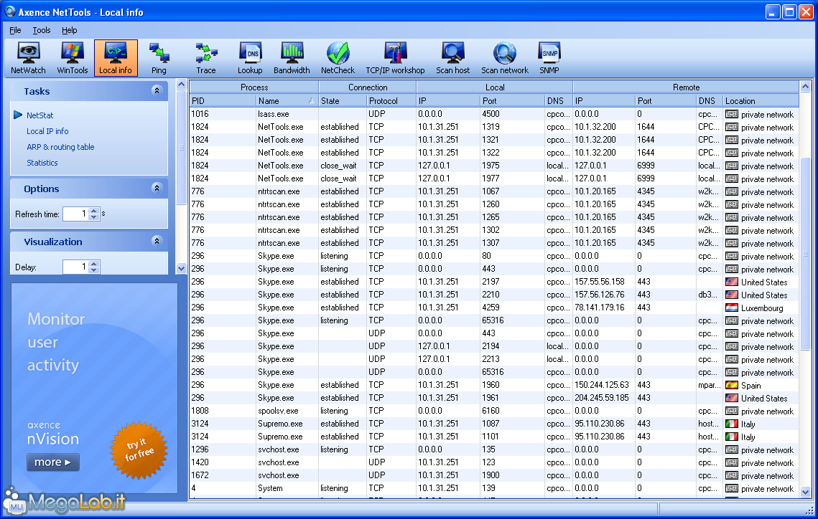This screenshot has width=818, height=519.
Task: Click Italy flag on port 1087 row
Action: pos(731,424)
